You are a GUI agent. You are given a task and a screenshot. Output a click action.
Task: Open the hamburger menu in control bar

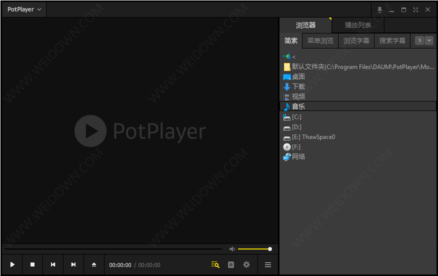268,264
